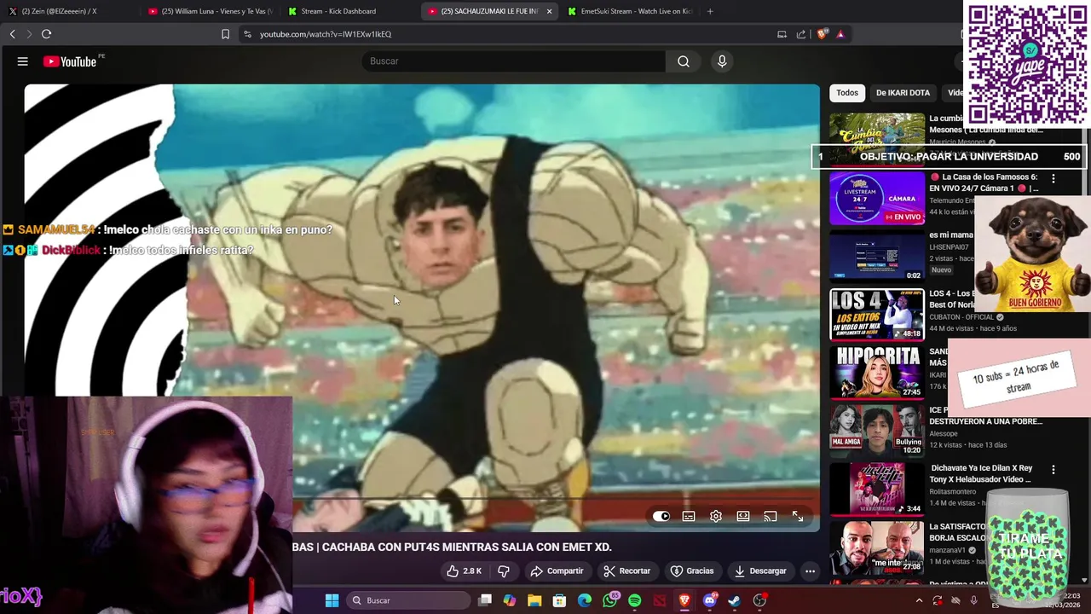Click the Recortar clip button
Image resolution: width=1091 pixels, height=614 pixels.
click(626, 571)
